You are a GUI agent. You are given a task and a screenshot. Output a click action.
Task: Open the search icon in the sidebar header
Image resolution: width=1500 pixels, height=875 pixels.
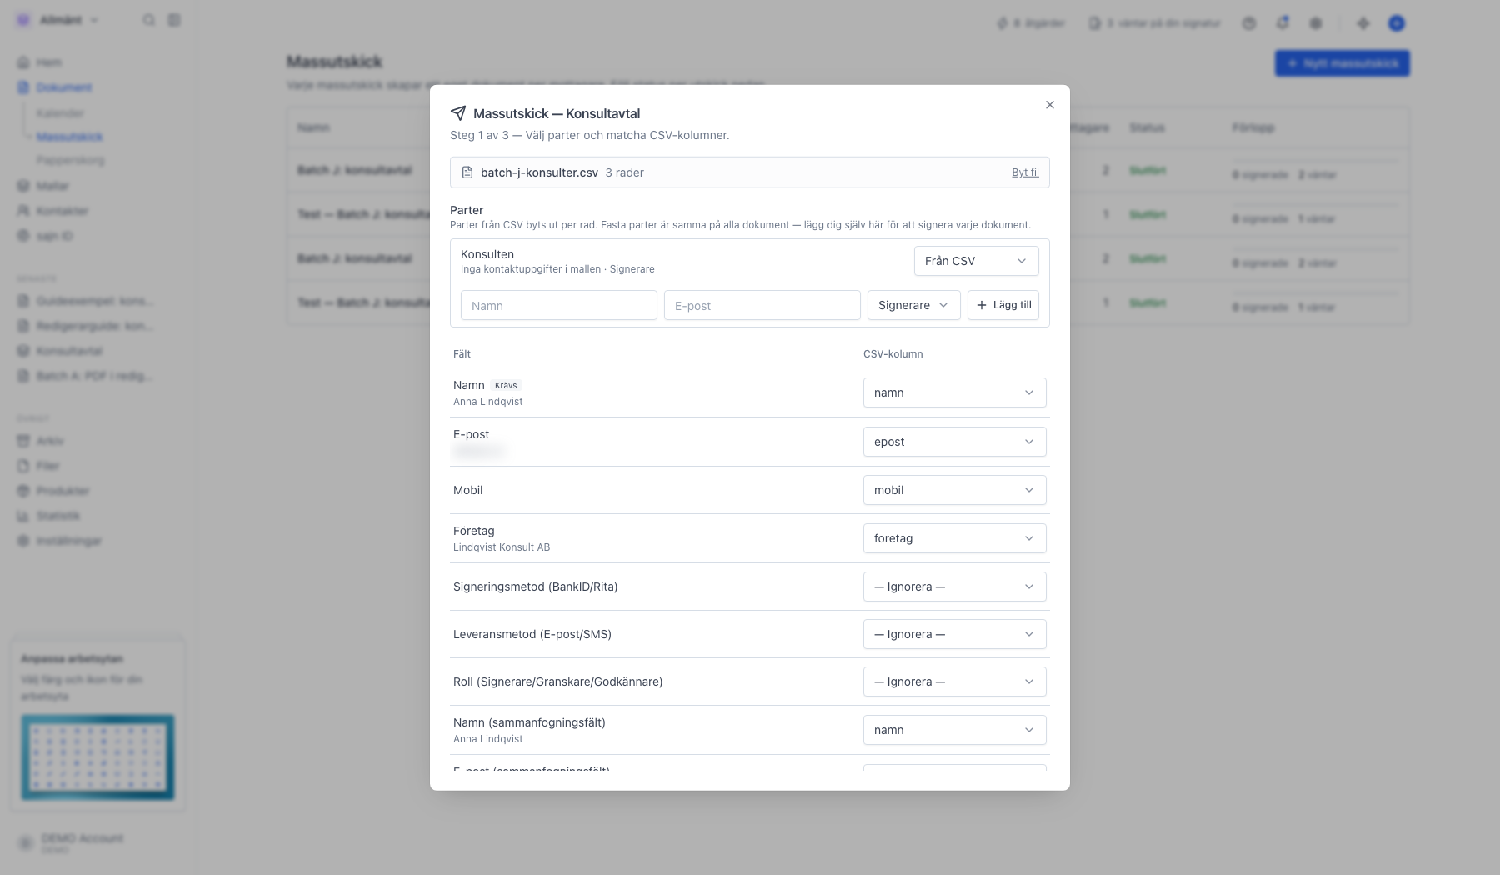(x=148, y=20)
